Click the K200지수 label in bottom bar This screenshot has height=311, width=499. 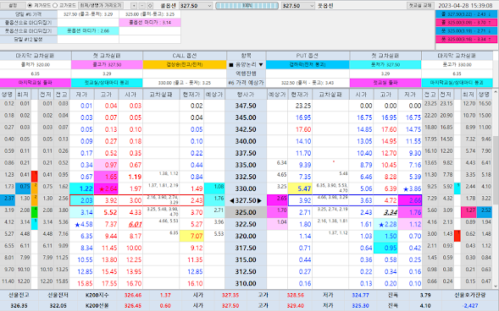coord(97,295)
